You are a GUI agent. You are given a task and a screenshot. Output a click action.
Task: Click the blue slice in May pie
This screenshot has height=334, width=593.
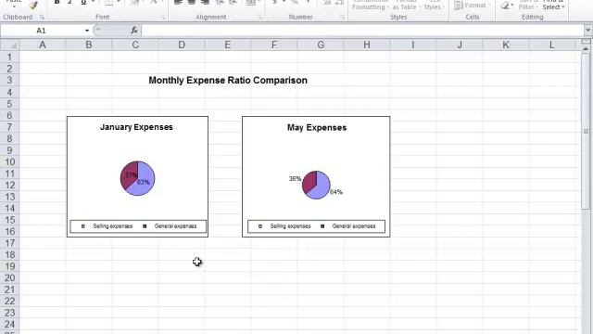click(321, 187)
